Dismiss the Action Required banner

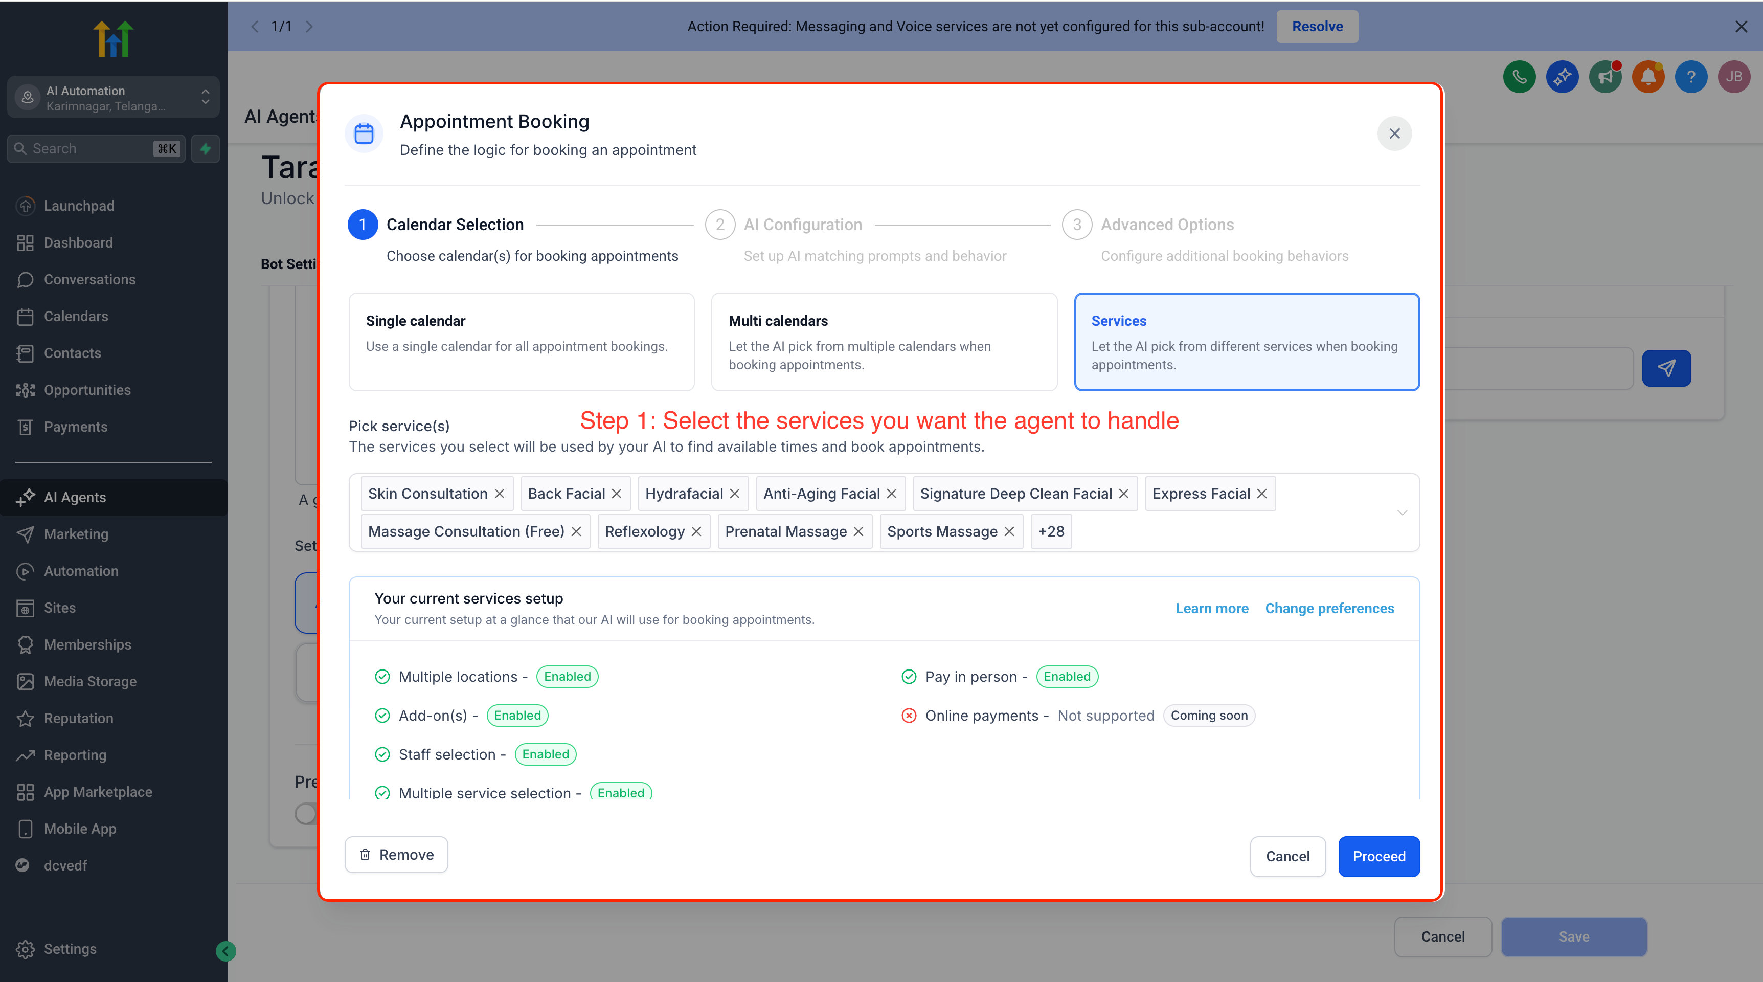pos(1741,27)
